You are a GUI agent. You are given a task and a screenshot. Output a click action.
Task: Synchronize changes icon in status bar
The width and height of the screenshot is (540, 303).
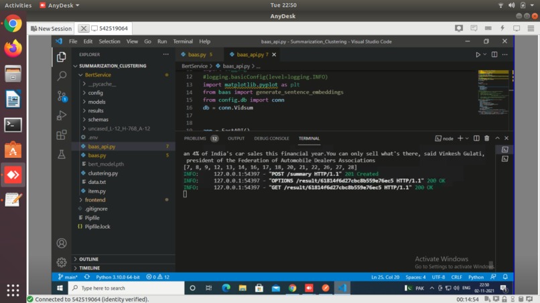[x=87, y=277]
